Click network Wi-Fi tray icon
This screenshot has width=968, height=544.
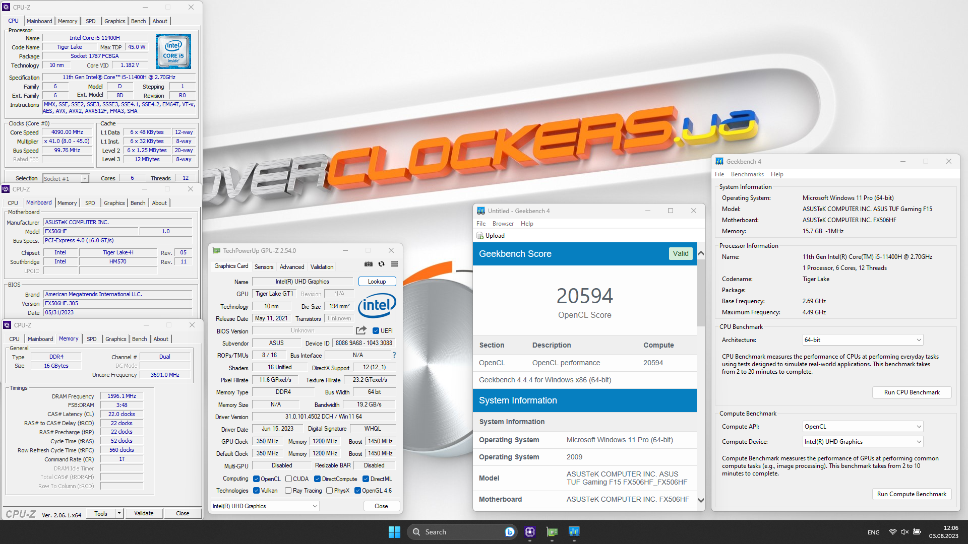click(x=892, y=532)
